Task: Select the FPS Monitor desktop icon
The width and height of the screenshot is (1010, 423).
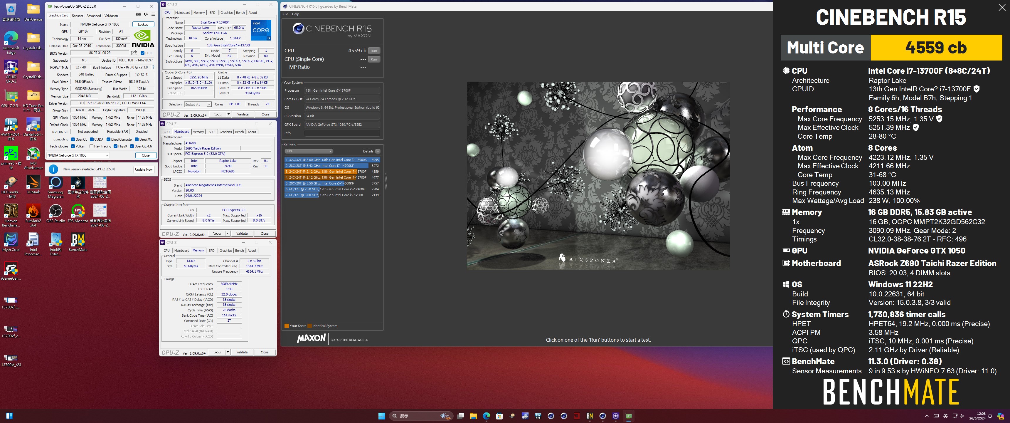Action: coord(78,214)
